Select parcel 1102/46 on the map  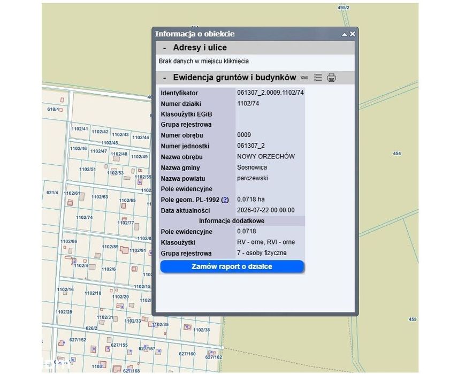click(78, 148)
